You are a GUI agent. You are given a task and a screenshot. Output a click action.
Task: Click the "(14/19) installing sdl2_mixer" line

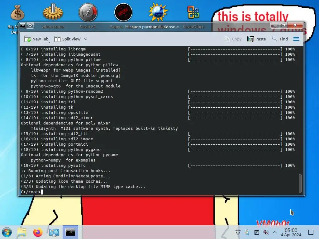pyautogui.click(x=57, y=118)
